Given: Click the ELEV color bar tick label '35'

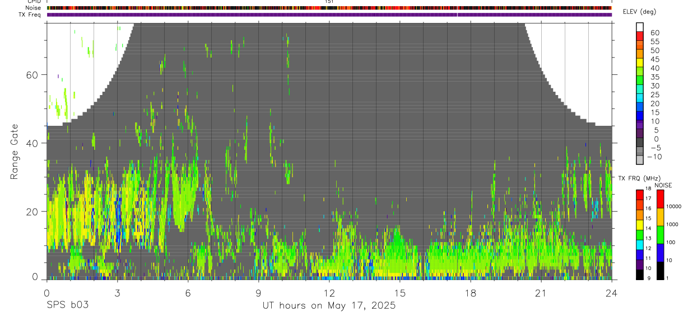Looking at the screenshot, I should pos(654,77).
